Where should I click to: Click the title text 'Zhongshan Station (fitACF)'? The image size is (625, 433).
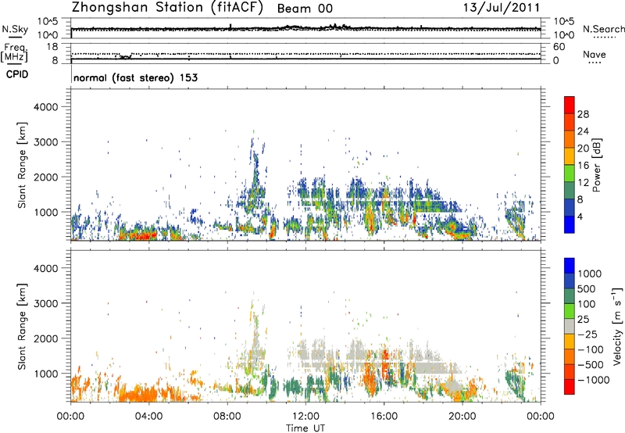(167, 8)
